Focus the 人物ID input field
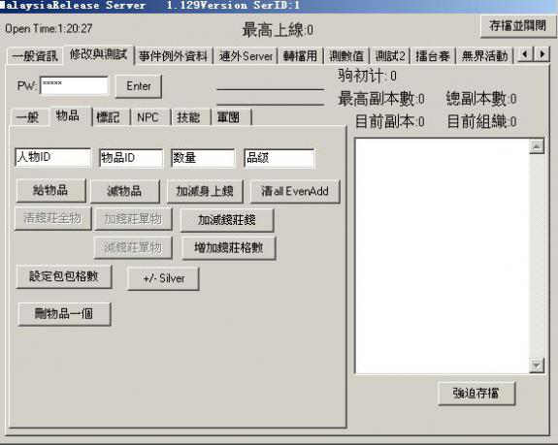Screen dimensions: 558x445 coord(53,157)
